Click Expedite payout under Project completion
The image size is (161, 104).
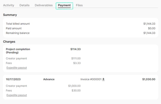coord(17,68)
